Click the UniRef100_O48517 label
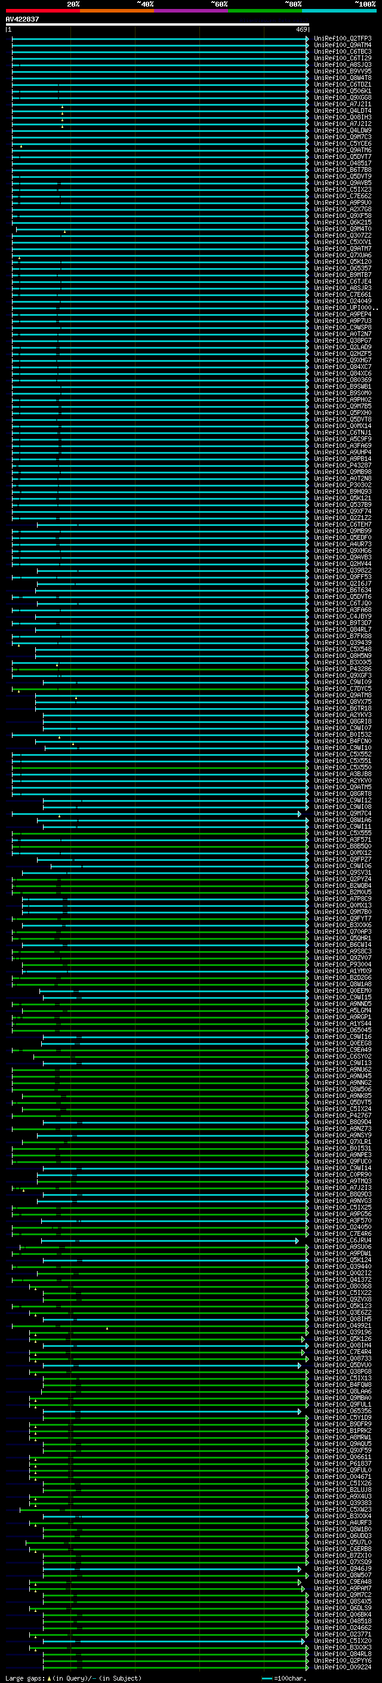This screenshot has width=382, height=1683. click(x=343, y=164)
